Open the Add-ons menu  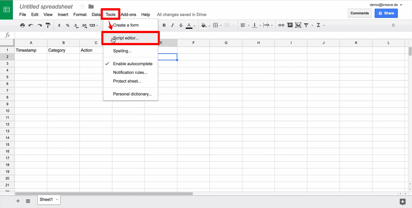pos(128,14)
